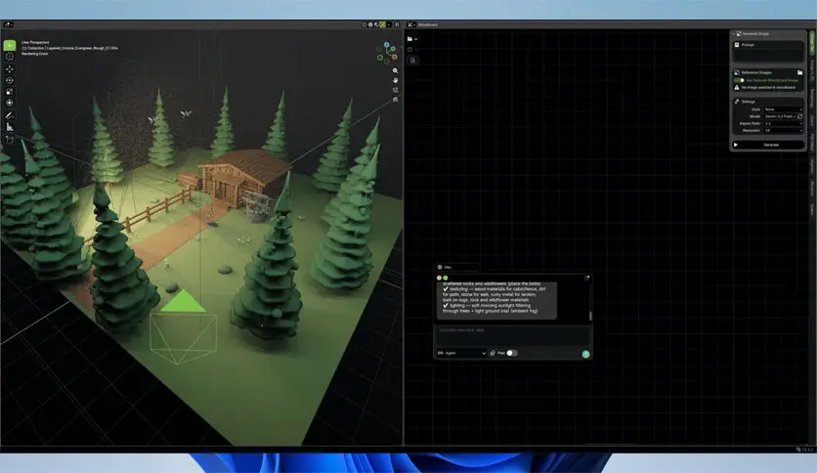Click the attachment paperclip icon
Screen dimensions: 817x473
point(493,353)
